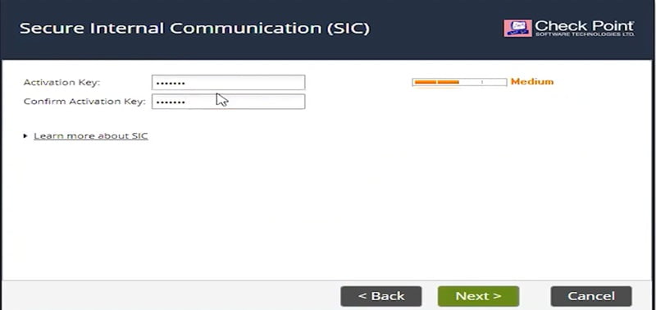Cancel the SIC setup wizard
Screen dimensions: 656x310
coord(591,296)
